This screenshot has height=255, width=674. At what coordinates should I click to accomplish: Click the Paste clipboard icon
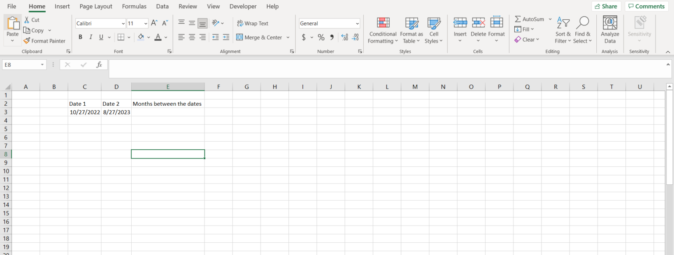(13, 24)
